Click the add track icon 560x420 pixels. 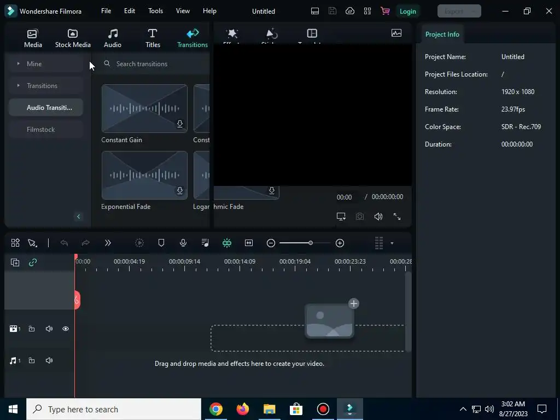coord(15,262)
